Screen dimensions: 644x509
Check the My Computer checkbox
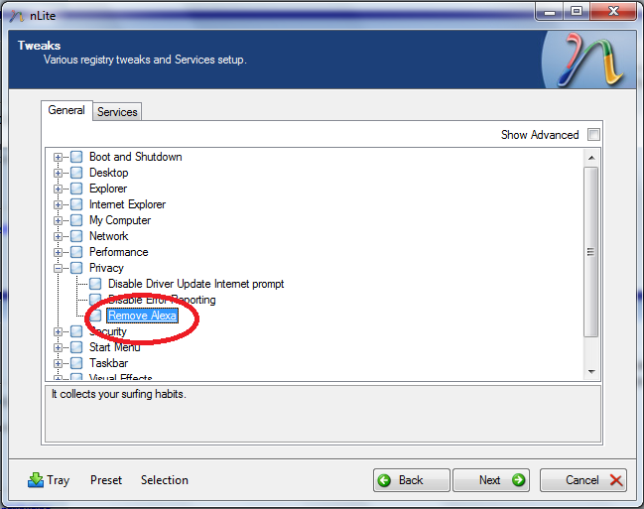76,220
